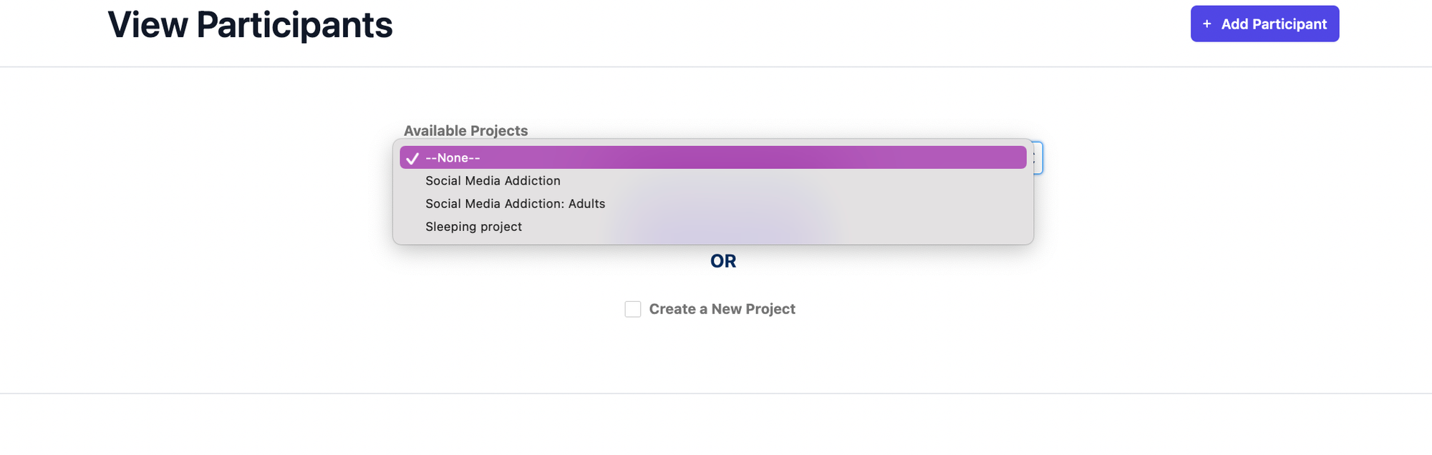Click the OR separator text
The height and width of the screenshot is (455, 1432).
click(723, 261)
